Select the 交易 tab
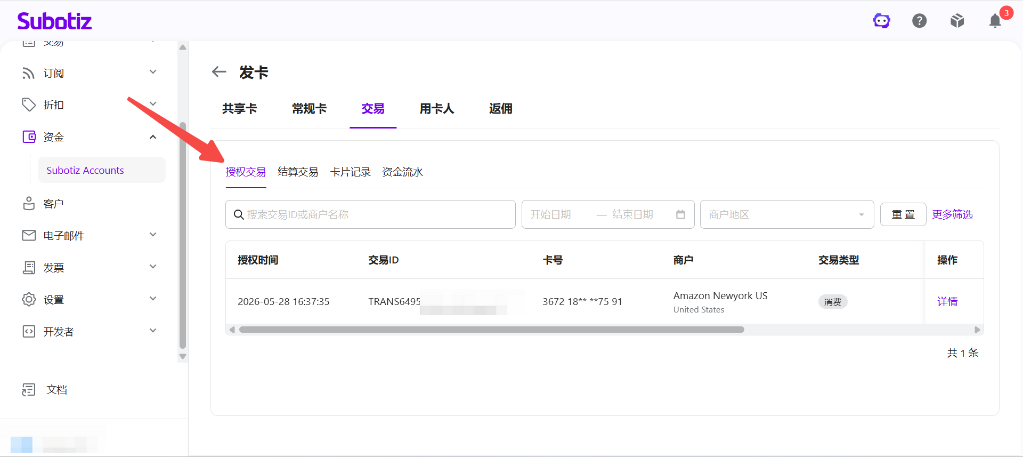Image resolution: width=1023 pixels, height=457 pixels. [373, 109]
